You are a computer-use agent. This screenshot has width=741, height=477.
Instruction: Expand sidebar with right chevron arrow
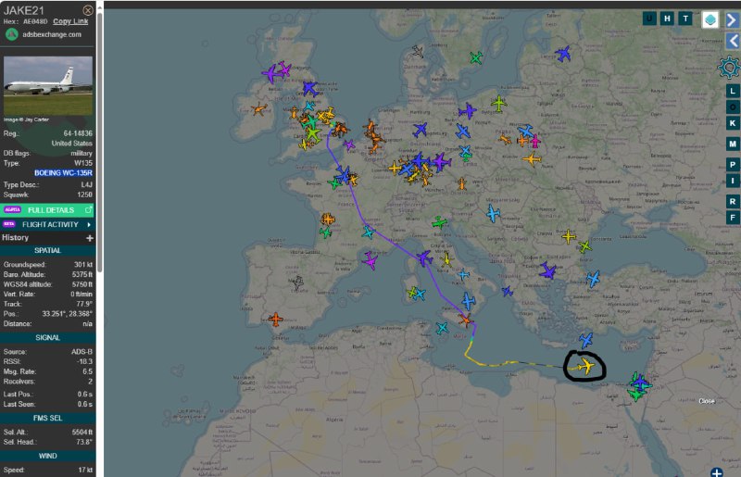click(733, 19)
